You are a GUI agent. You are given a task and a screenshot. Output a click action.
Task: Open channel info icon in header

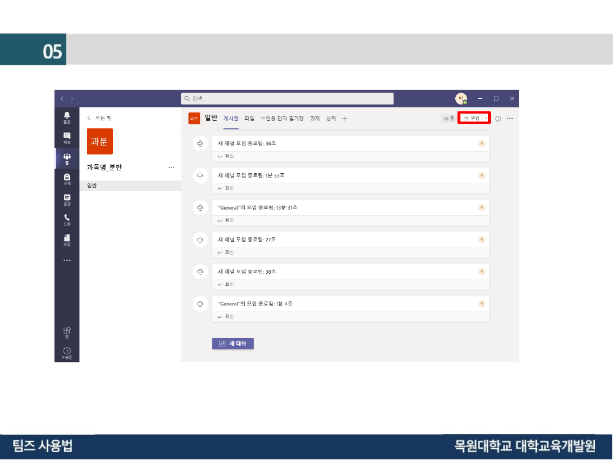498,119
